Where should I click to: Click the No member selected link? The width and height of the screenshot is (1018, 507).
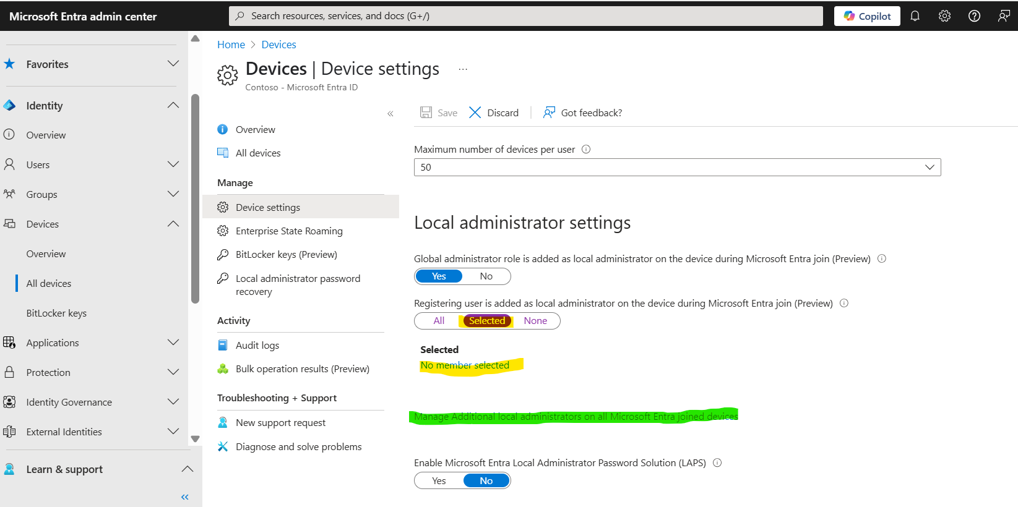(465, 365)
